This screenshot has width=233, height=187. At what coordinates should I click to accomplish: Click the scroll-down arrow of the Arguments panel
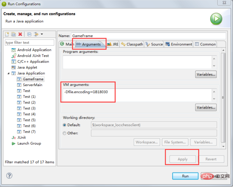tap(223, 147)
